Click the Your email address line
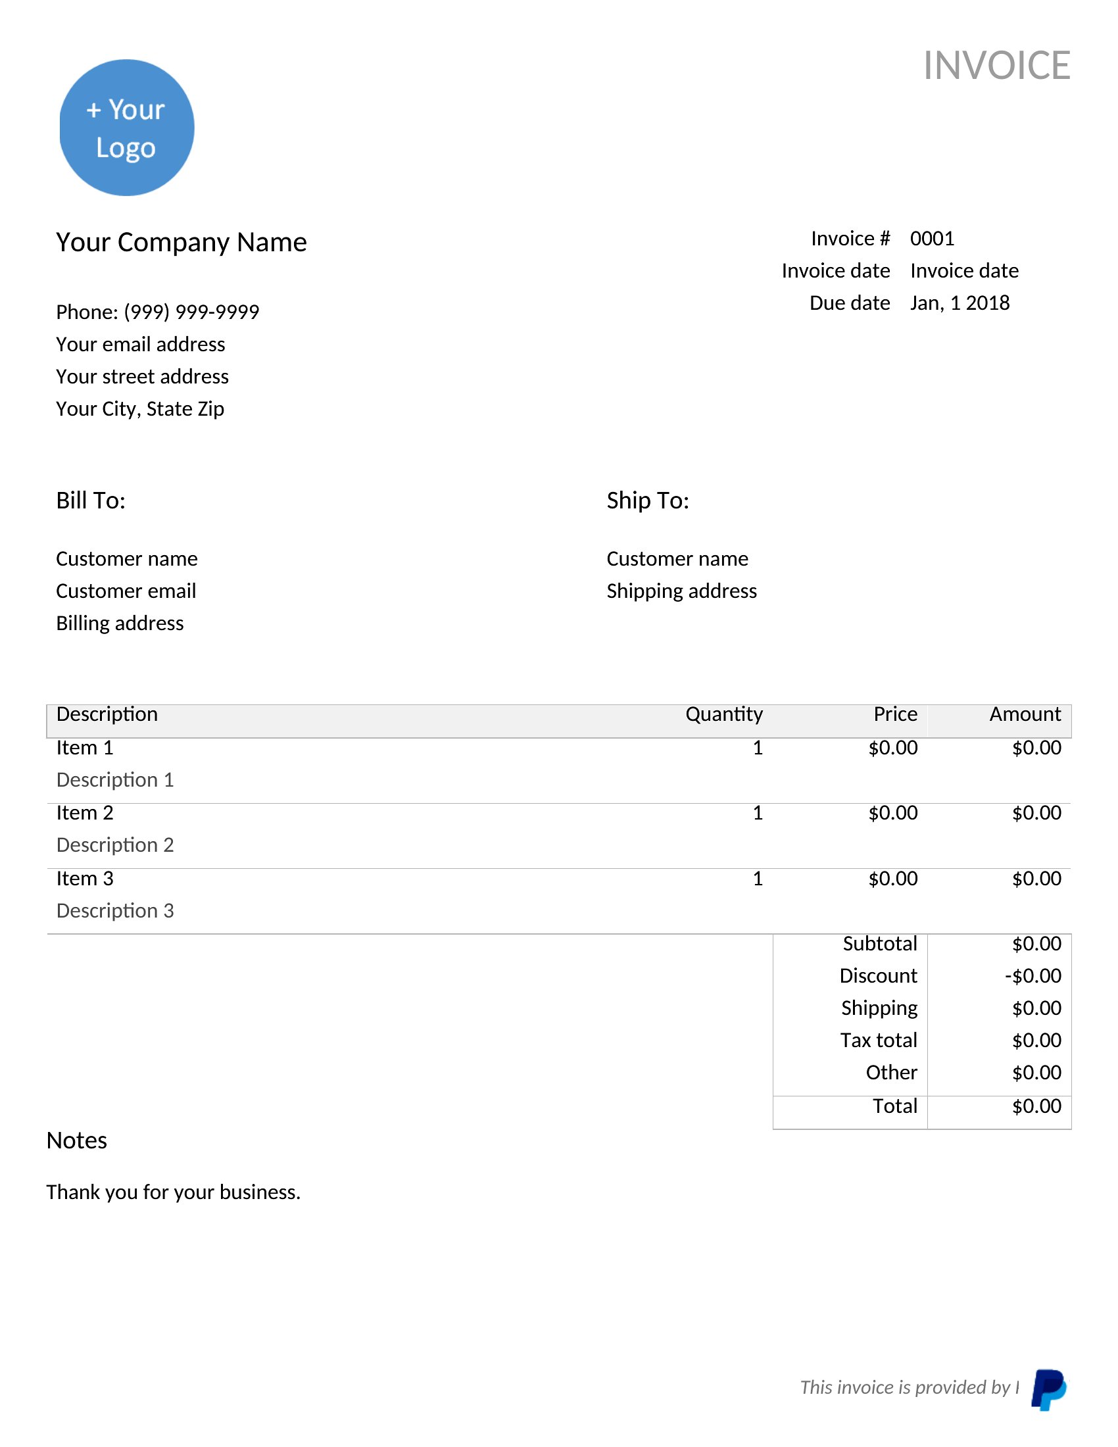 [141, 345]
